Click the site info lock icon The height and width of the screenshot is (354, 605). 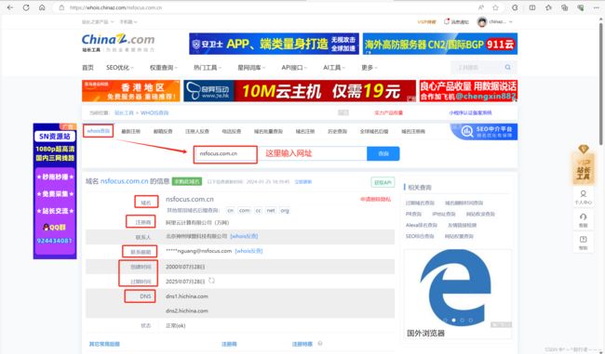(x=61, y=7)
